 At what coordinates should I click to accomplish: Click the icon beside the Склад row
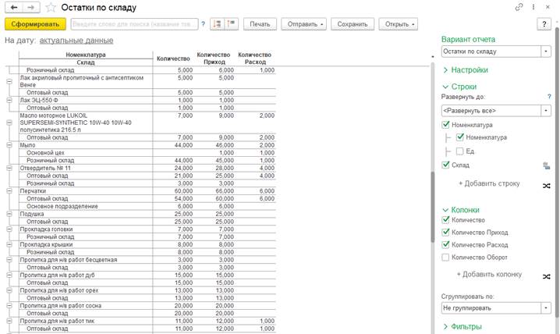[x=546, y=165]
